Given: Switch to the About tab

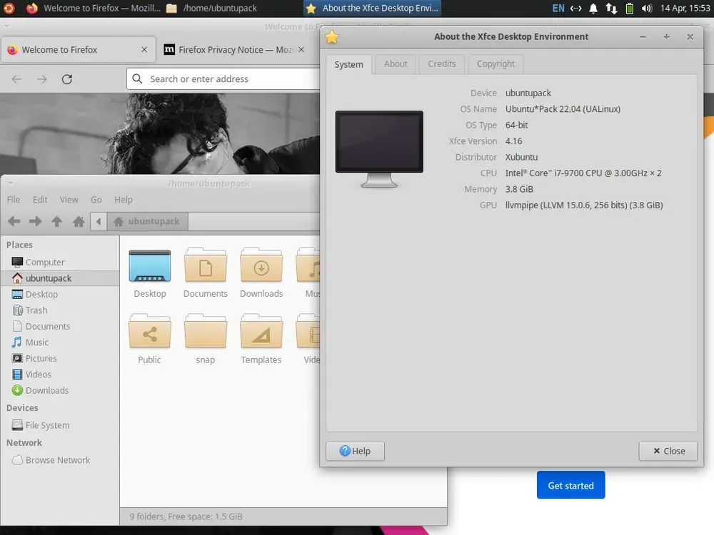Looking at the screenshot, I should coord(396,64).
